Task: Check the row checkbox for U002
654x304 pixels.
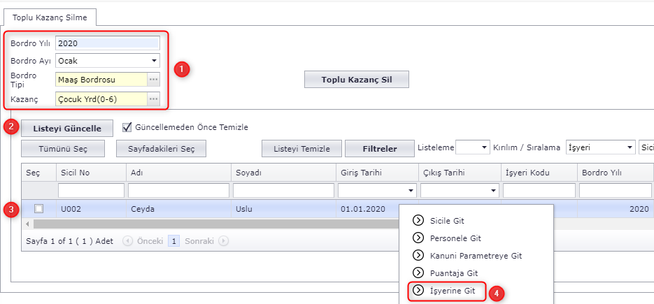Action: [38, 208]
